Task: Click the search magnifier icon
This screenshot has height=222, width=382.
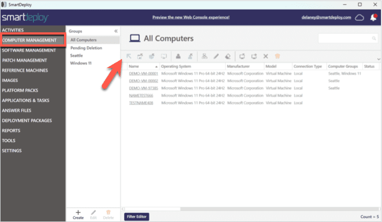Action: pos(374,38)
